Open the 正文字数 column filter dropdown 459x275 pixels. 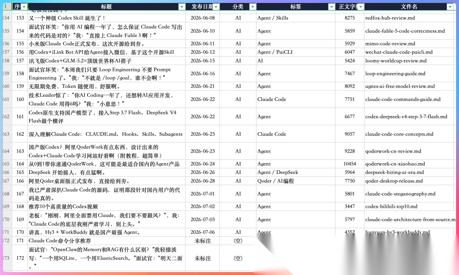(361, 7)
